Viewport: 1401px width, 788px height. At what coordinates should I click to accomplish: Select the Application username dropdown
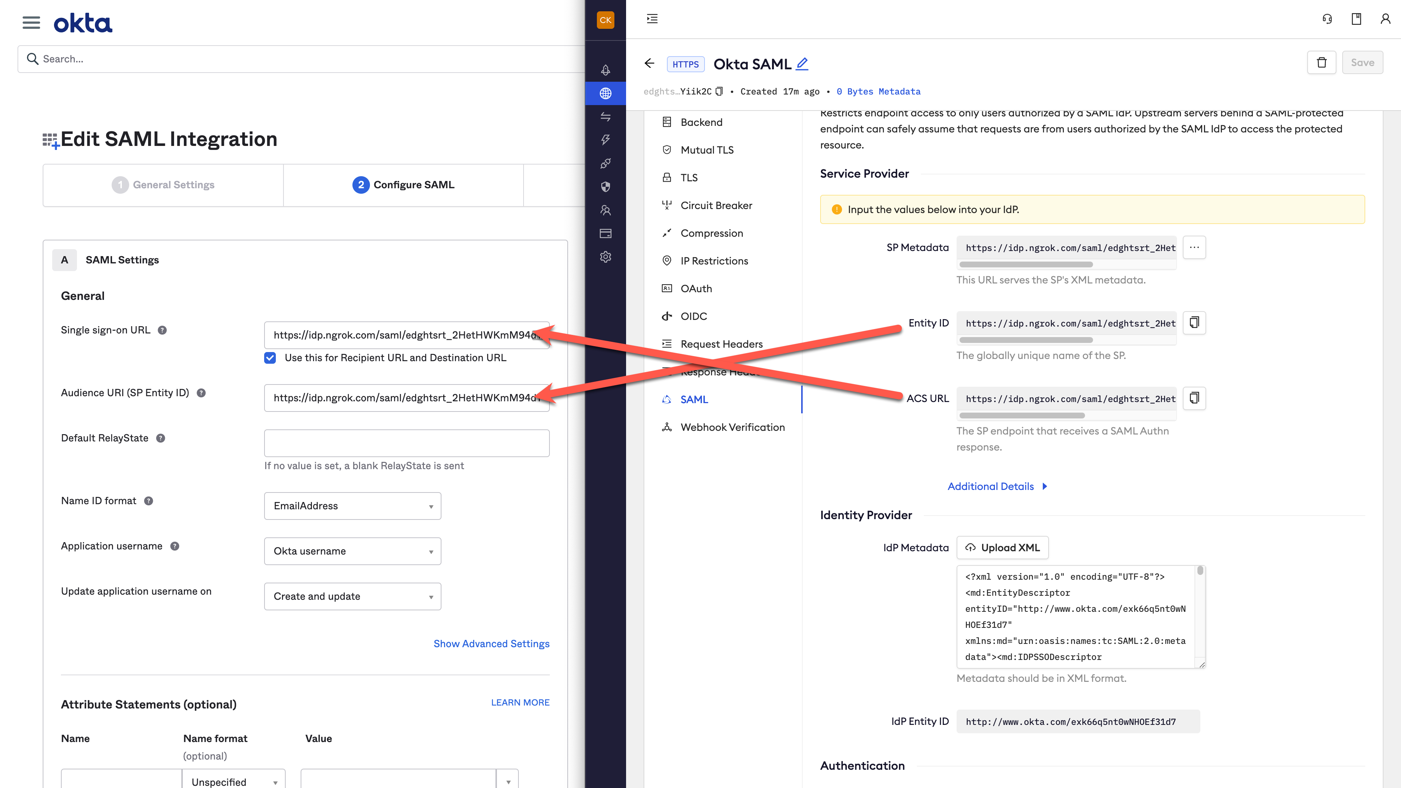[351, 551]
